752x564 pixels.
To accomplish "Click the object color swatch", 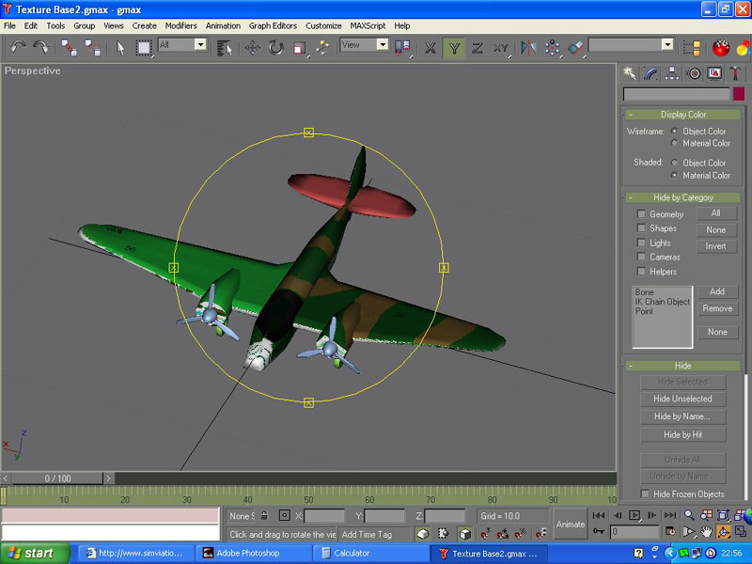I will click(739, 94).
